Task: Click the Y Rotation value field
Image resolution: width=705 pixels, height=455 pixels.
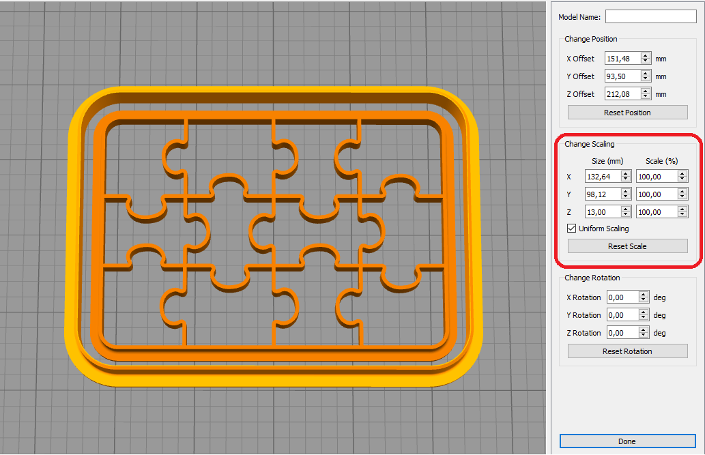Action: click(622, 315)
